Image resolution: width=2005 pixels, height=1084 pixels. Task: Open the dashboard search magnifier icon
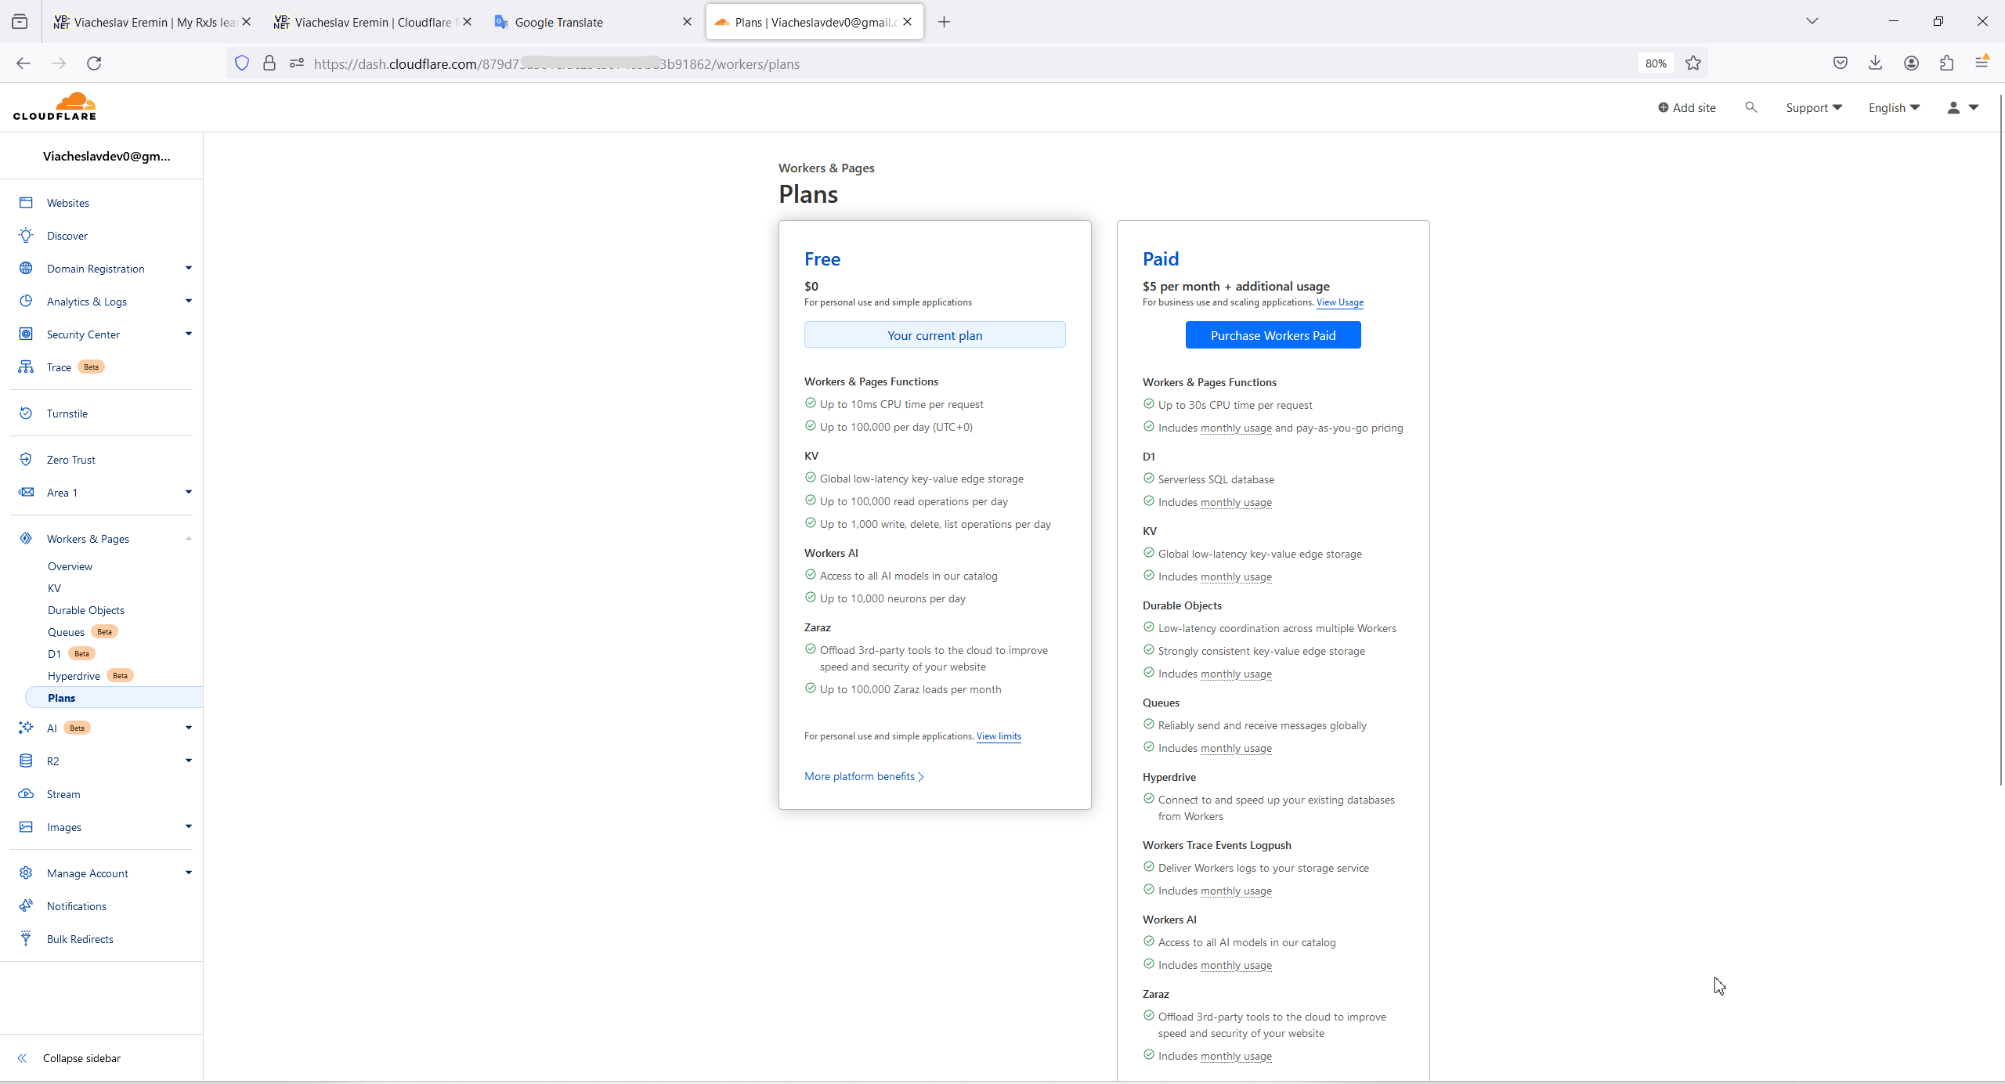(x=1750, y=107)
